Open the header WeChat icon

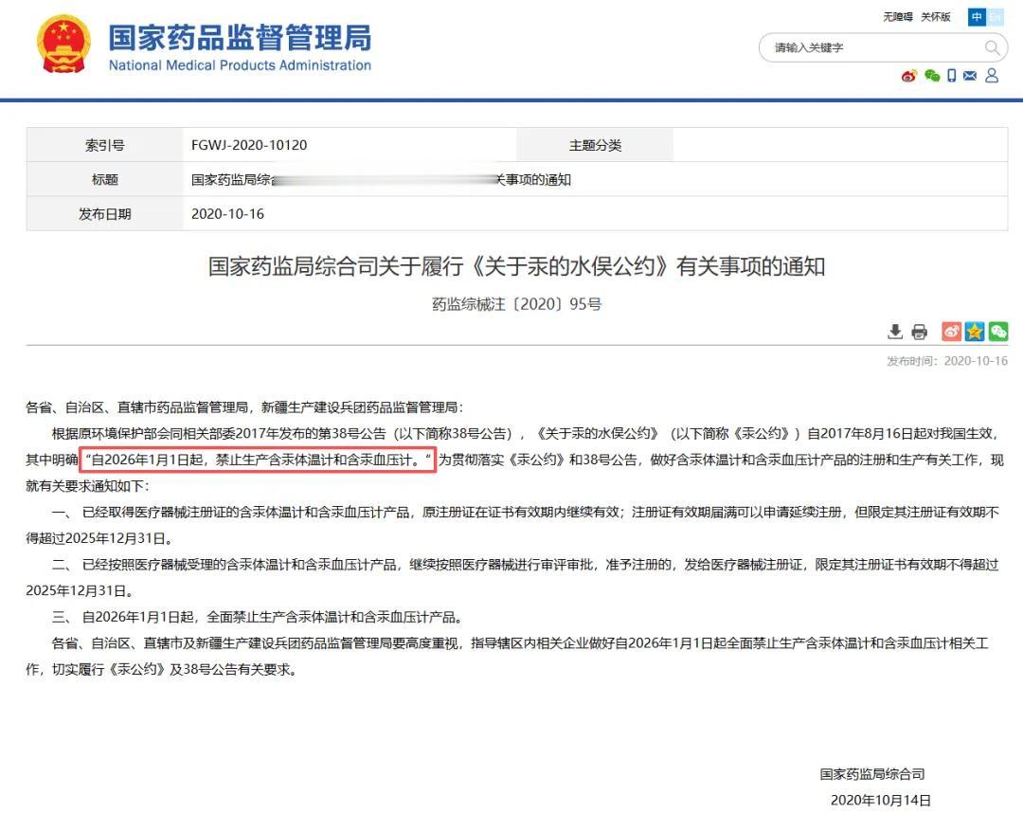pos(932,77)
